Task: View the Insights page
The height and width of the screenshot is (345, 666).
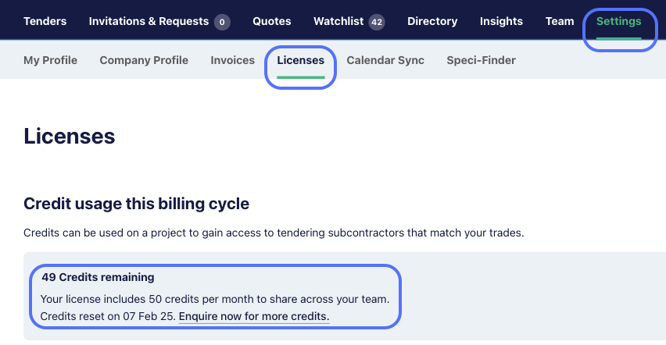Action: coord(501,21)
